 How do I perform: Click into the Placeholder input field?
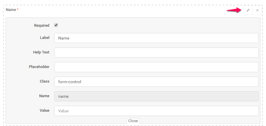point(156,67)
